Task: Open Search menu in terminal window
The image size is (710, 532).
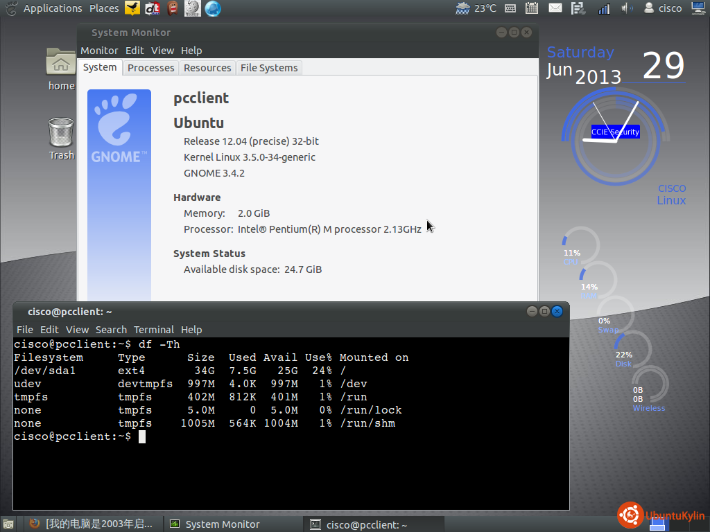Action: (111, 330)
